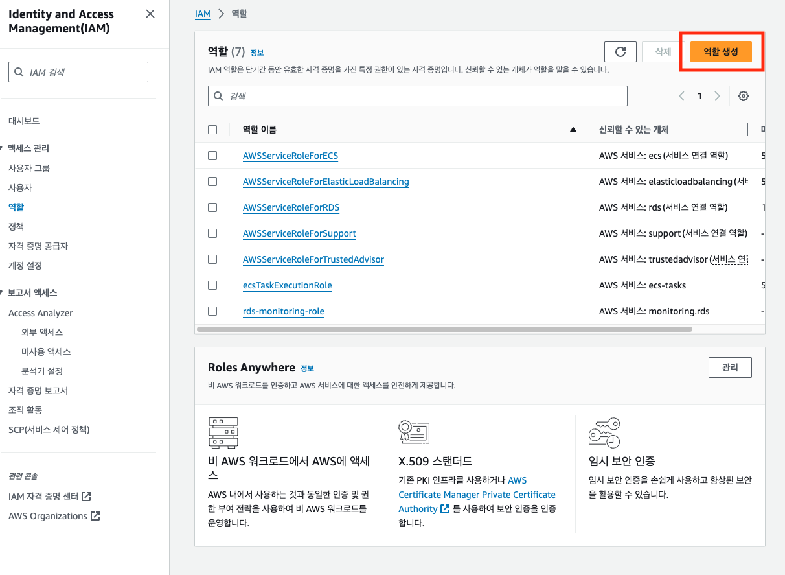Open 사용자 그룹 in the sidebar
Screen dimensions: 785x575
(x=29, y=169)
